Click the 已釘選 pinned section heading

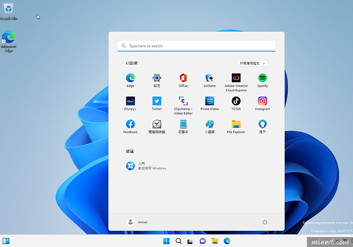coord(132,63)
